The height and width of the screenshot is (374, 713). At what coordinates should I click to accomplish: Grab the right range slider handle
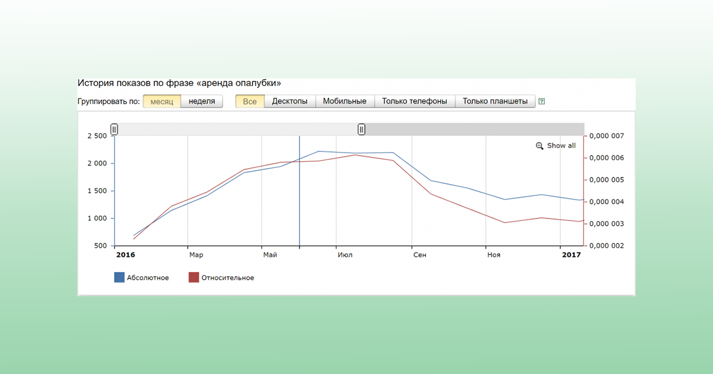[361, 129]
